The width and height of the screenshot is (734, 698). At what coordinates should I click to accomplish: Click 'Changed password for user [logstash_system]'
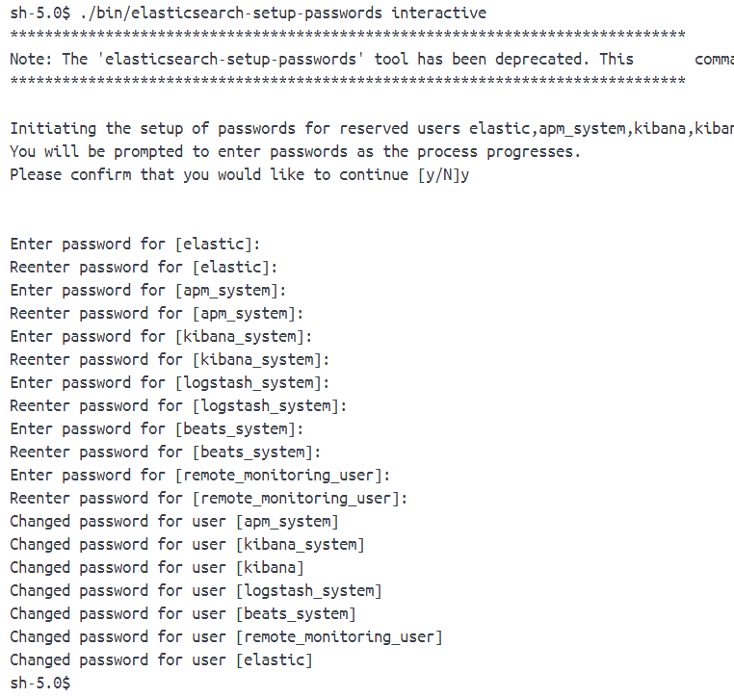point(196,590)
